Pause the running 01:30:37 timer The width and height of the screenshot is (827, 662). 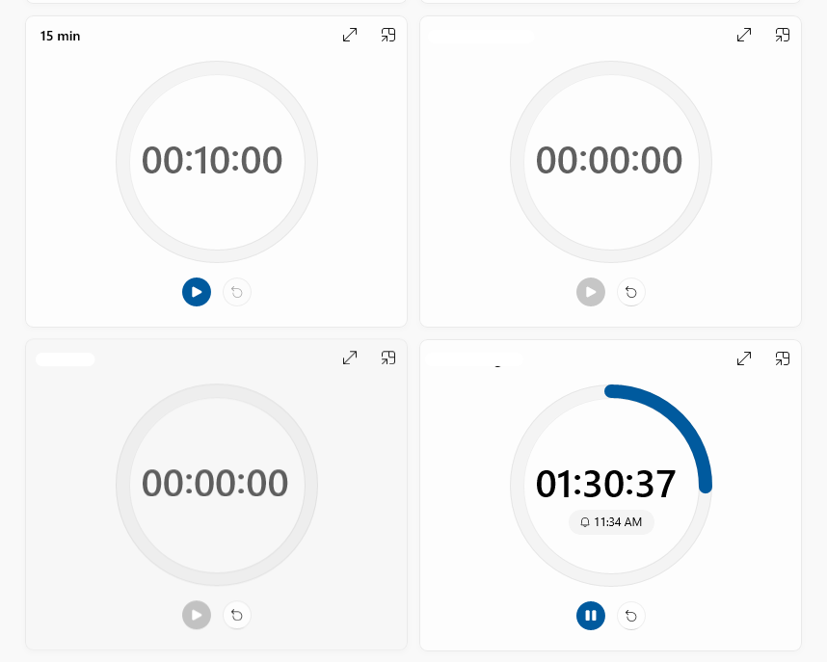(591, 616)
